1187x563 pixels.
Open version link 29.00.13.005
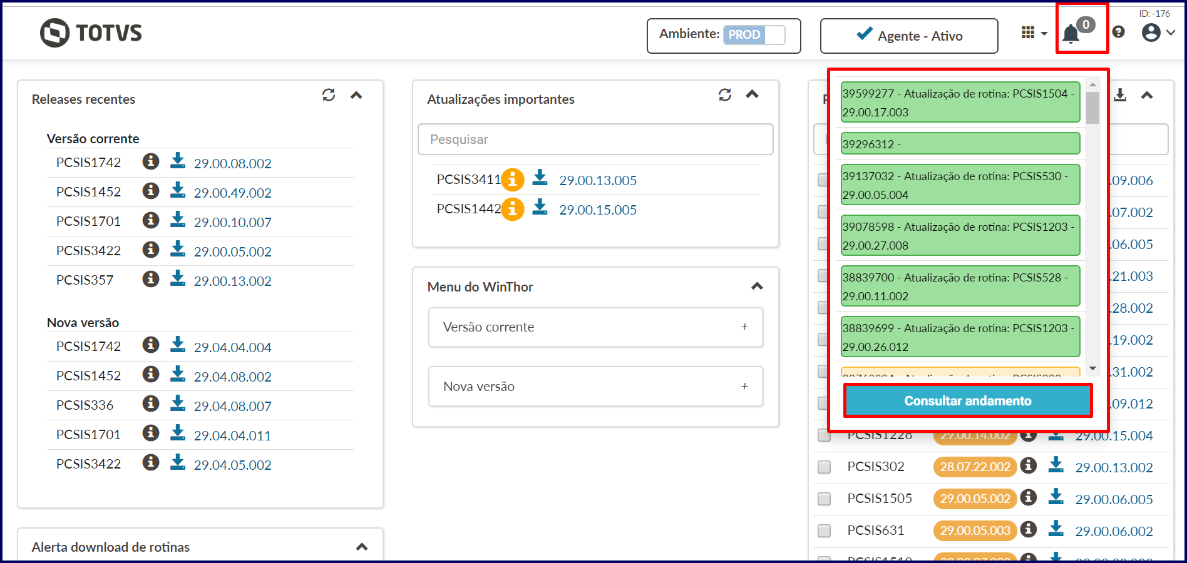tap(598, 181)
